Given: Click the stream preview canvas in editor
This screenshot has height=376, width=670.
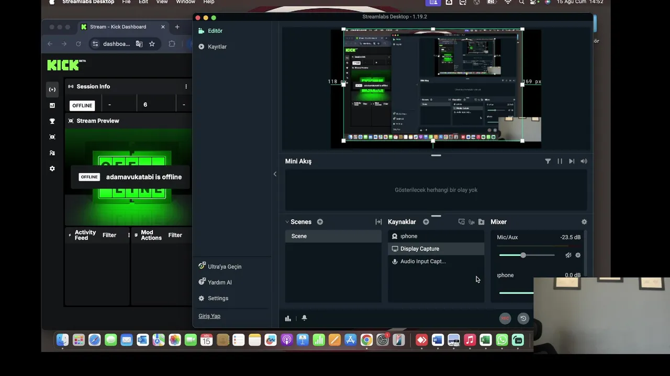Looking at the screenshot, I should (435, 88).
